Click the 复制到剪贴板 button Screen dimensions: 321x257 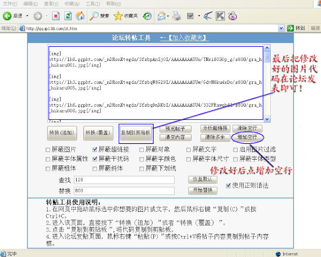(136, 133)
